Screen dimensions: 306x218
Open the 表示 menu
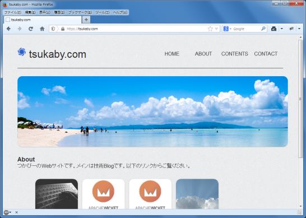(x=45, y=12)
